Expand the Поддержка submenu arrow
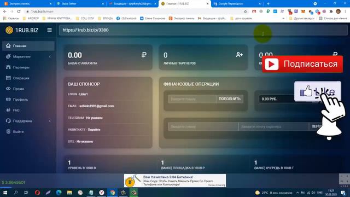 click(x=50, y=121)
